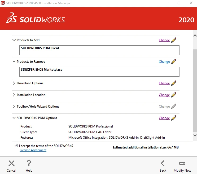Expand the Download Options section
The width and height of the screenshot is (197, 174).
click(x=14, y=83)
